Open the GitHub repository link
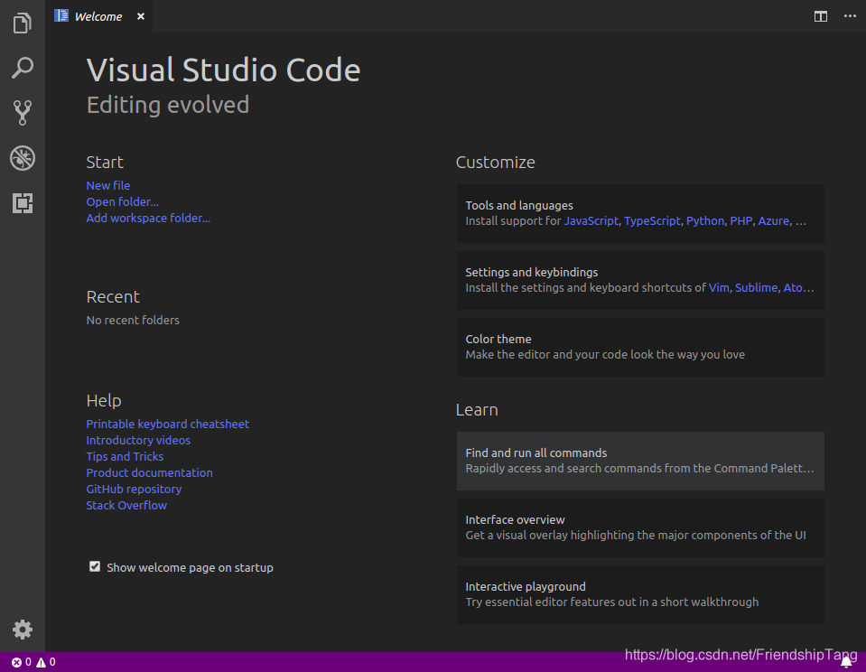866x672 pixels. 134,489
